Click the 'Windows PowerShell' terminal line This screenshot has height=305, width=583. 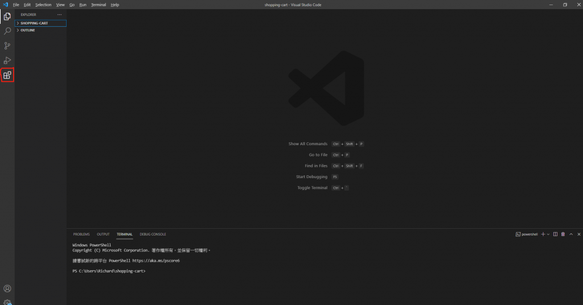(92, 245)
